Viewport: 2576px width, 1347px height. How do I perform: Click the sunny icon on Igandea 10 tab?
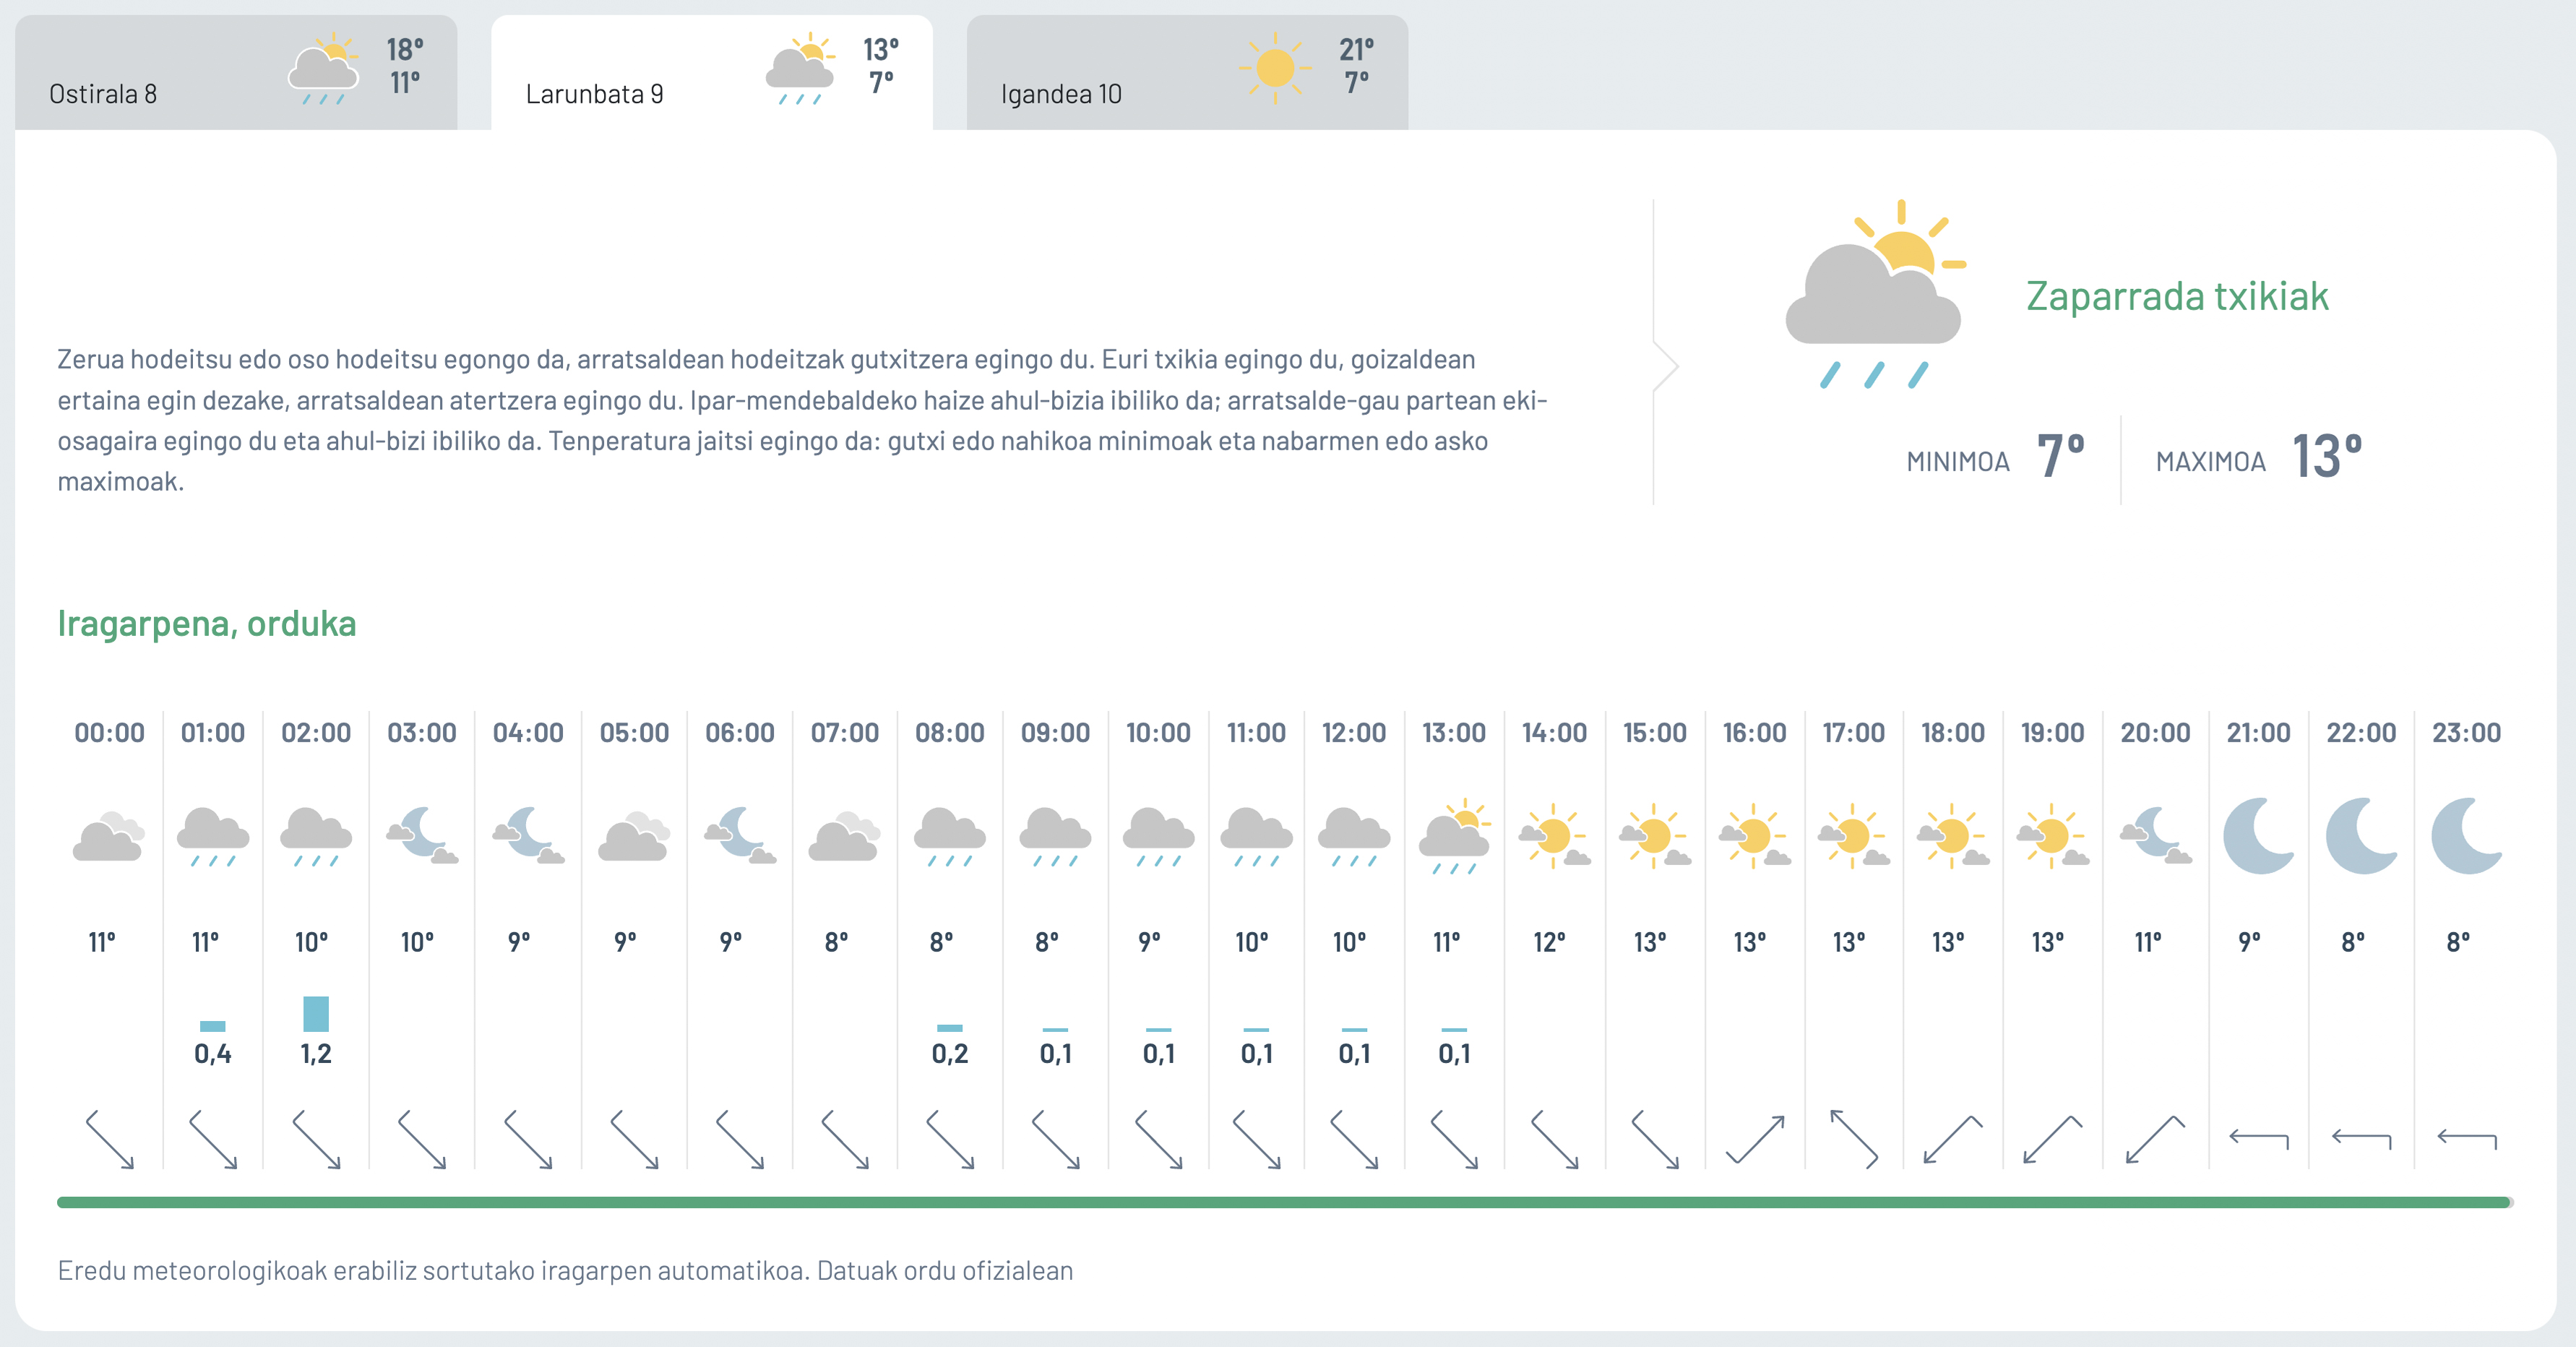coord(1275,68)
